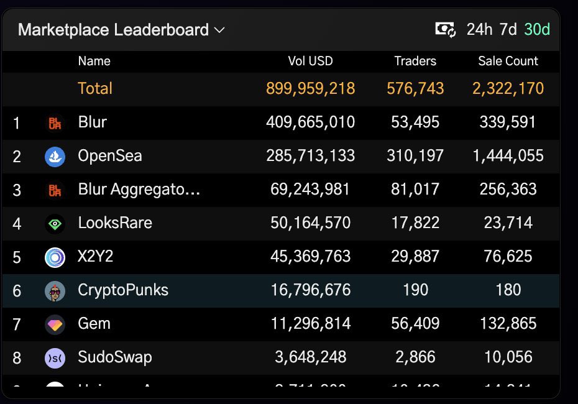This screenshot has height=404, width=578.
Task: Click Blur Aggregator volume 69,243,981
Action: click(x=310, y=189)
